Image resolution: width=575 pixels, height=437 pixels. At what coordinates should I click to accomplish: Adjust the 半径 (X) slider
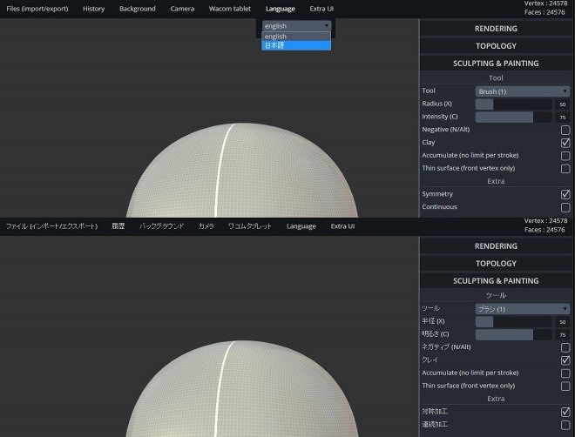click(x=514, y=321)
